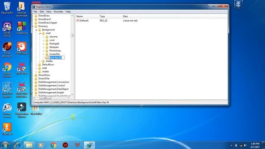
Task: Expand the cmd key node
Action: 43,40
